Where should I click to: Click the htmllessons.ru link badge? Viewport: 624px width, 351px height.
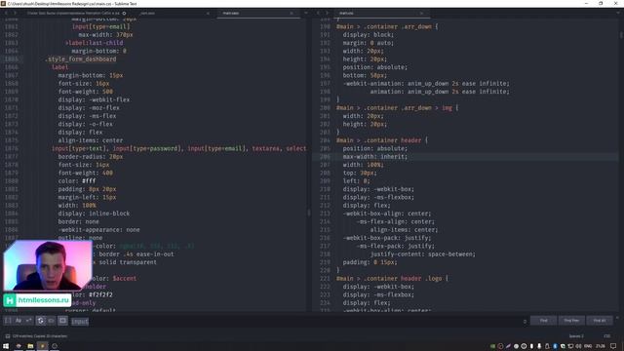point(37,300)
